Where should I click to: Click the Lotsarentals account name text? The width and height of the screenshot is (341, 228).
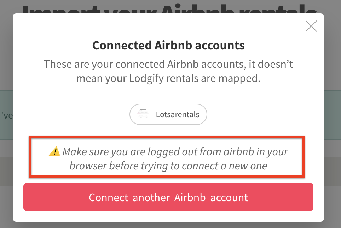coord(177,114)
